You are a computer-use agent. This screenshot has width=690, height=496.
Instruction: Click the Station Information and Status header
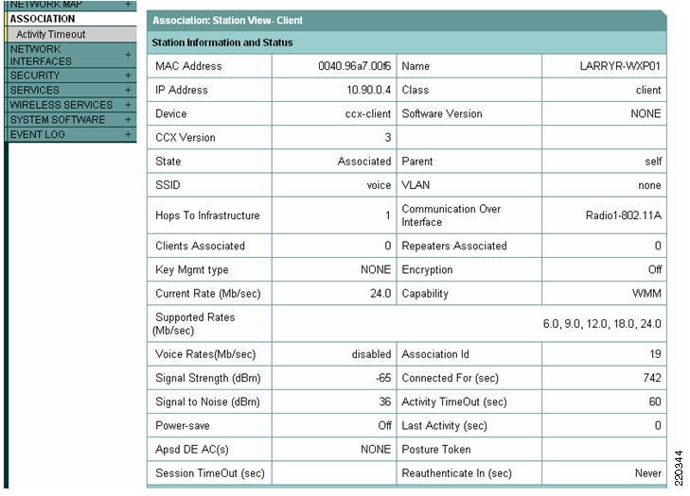(222, 43)
